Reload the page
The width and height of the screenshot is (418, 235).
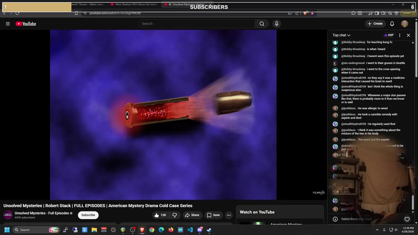click(17, 13)
